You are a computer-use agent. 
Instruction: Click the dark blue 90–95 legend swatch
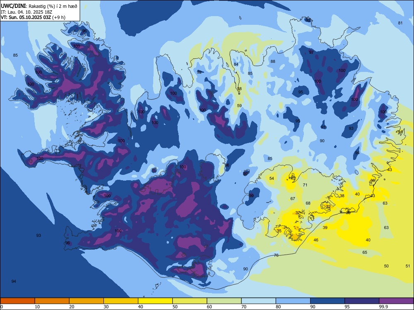pyautogui.click(x=327, y=301)
